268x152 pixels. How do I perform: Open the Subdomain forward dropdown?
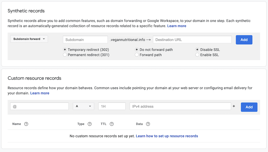[29, 39]
